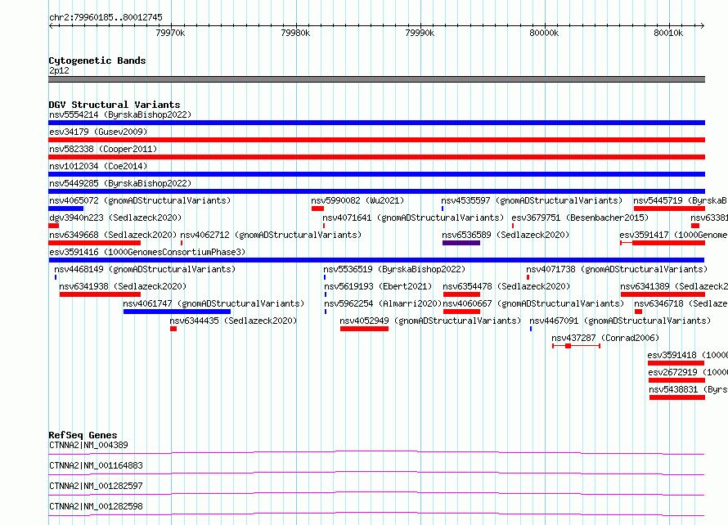Viewport: 728px width, 525px height.
Task: Select the purple nsv6536589 variant bar
Action: pos(461,243)
